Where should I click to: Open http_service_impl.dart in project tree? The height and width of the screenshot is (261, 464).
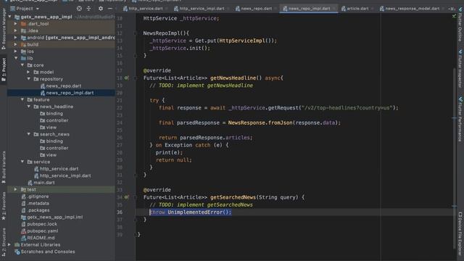point(62,175)
